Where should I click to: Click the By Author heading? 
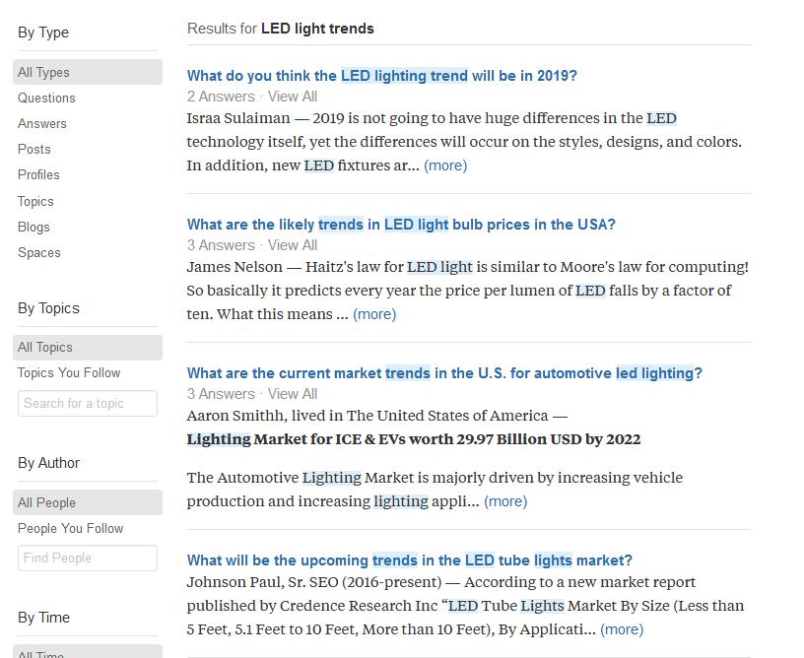(48, 463)
